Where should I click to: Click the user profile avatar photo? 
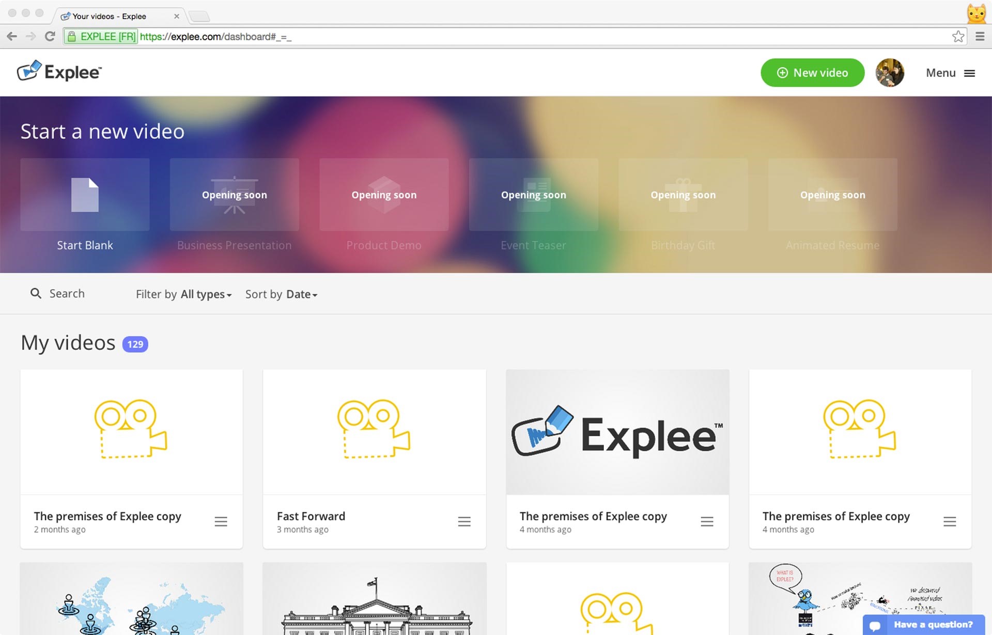coord(890,73)
